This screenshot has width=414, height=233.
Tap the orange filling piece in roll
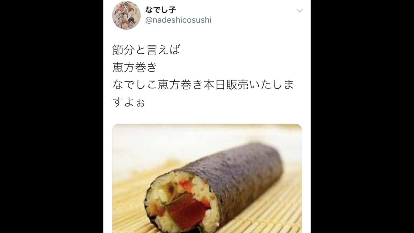(x=184, y=185)
